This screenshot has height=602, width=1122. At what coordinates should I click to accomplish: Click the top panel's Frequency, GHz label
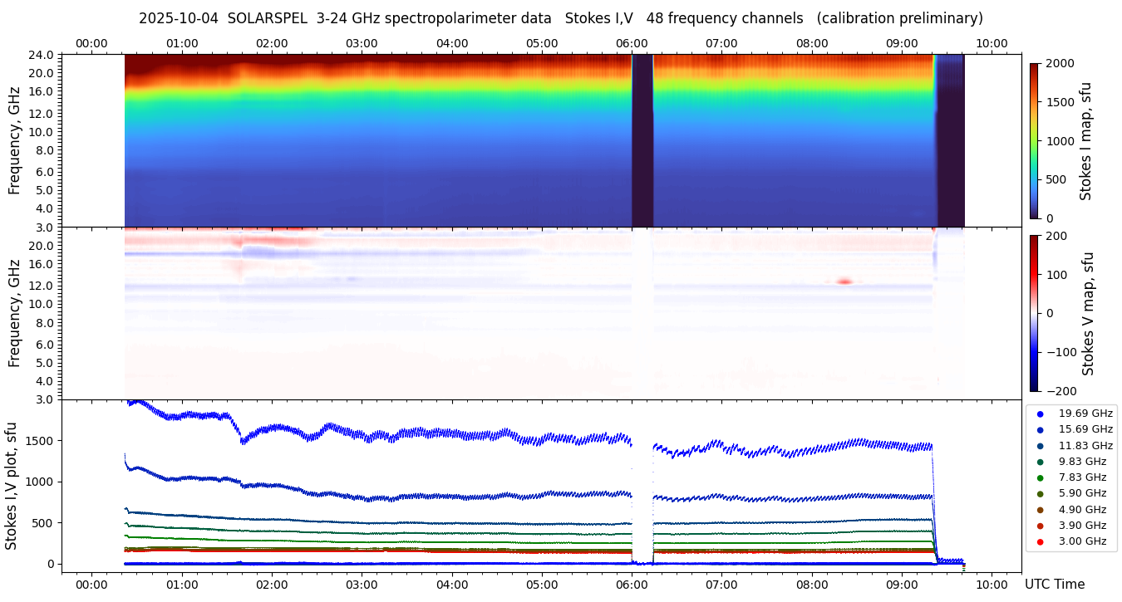[x=14, y=140]
